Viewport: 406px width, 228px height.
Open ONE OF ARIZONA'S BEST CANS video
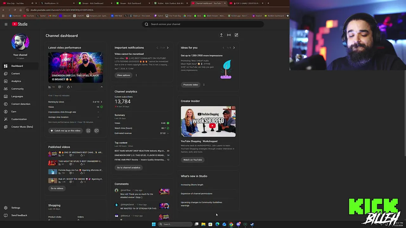[x=75, y=154]
